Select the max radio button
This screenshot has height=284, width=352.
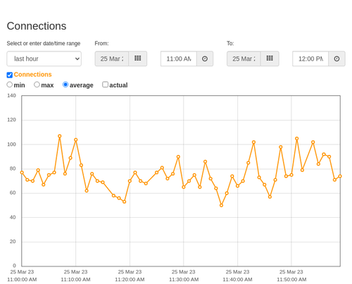(37, 85)
